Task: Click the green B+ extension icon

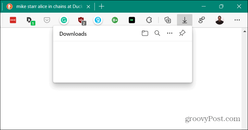Action: pos(115,20)
